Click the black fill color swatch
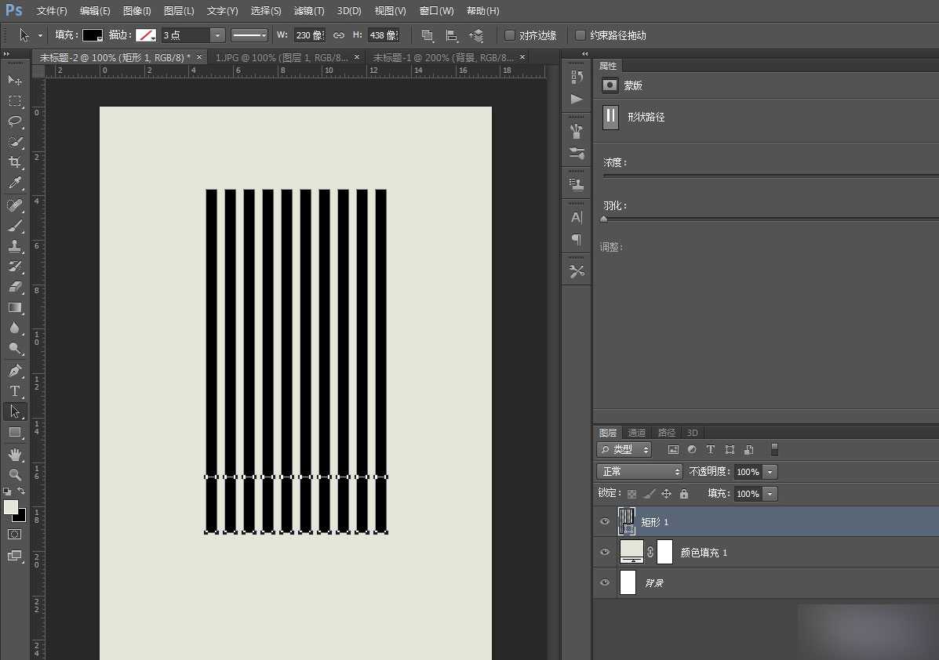939x660 pixels. tap(93, 35)
